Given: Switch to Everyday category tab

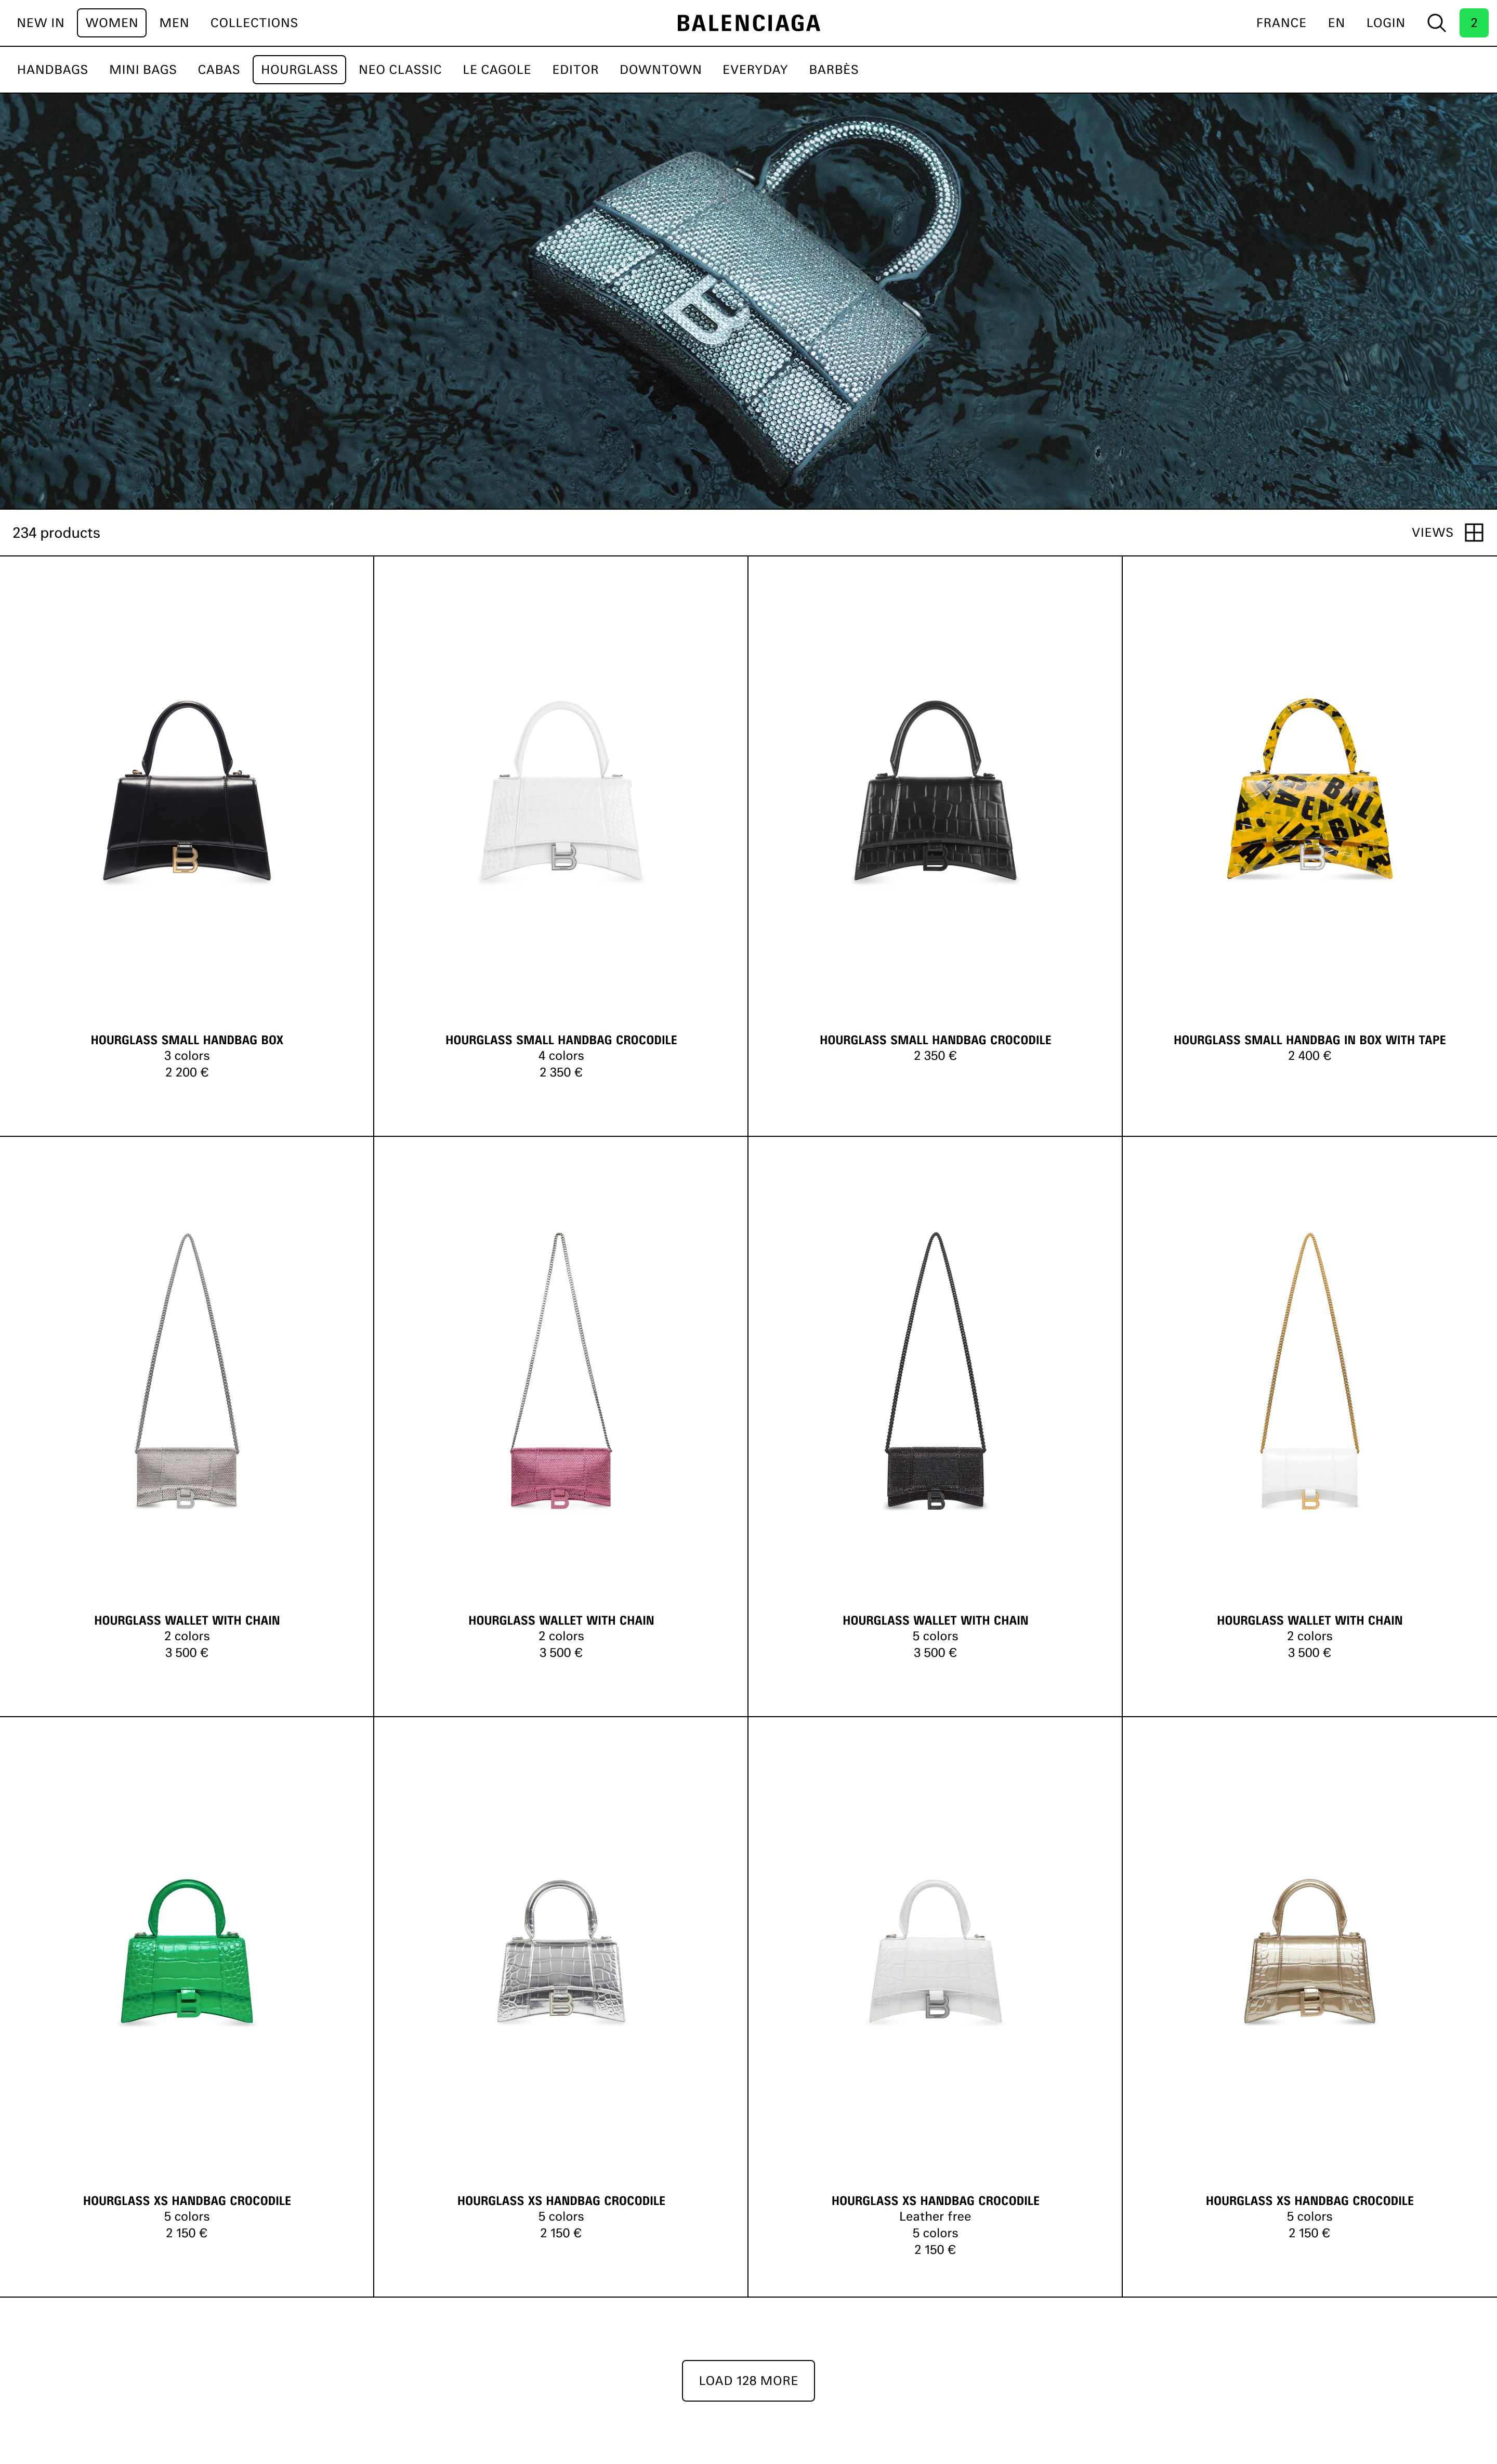Looking at the screenshot, I should point(755,70).
